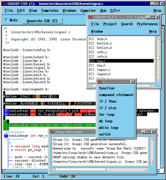
Task: Minimize the GRASP v6.2.7 window
Action: point(148,17)
